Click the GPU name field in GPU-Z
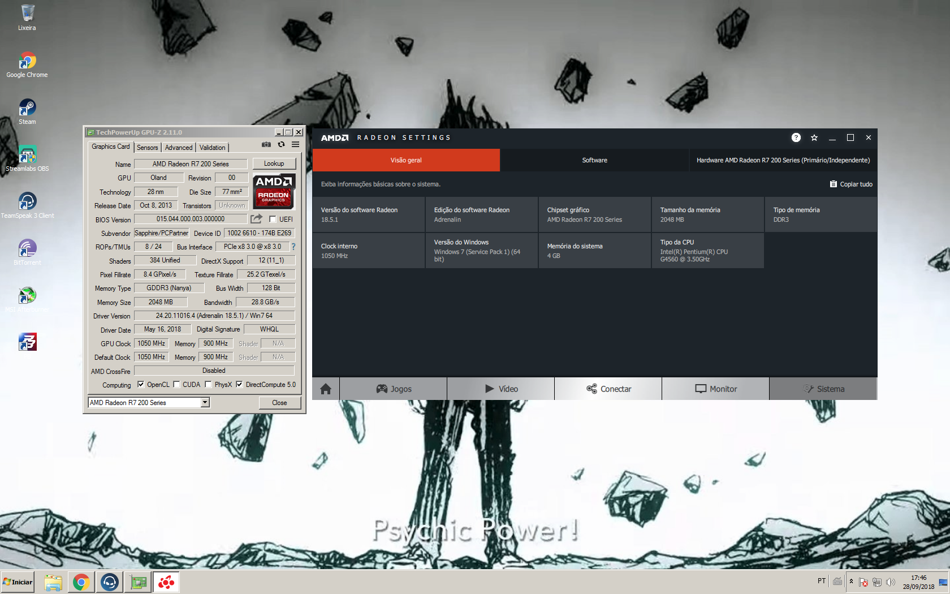 point(191,164)
